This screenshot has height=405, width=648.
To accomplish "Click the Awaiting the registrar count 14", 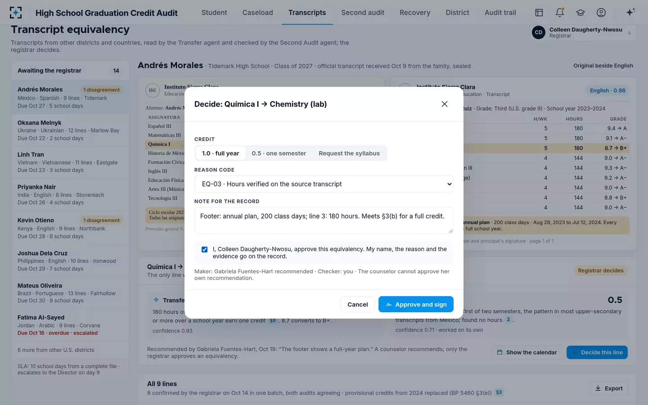I will [x=116, y=71].
